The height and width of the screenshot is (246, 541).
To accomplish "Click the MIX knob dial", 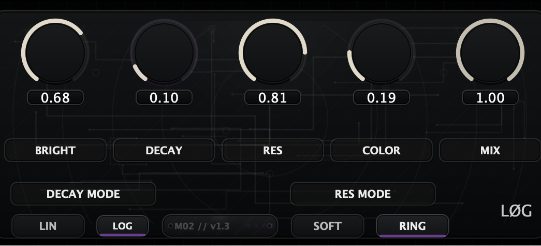I will (x=490, y=52).
